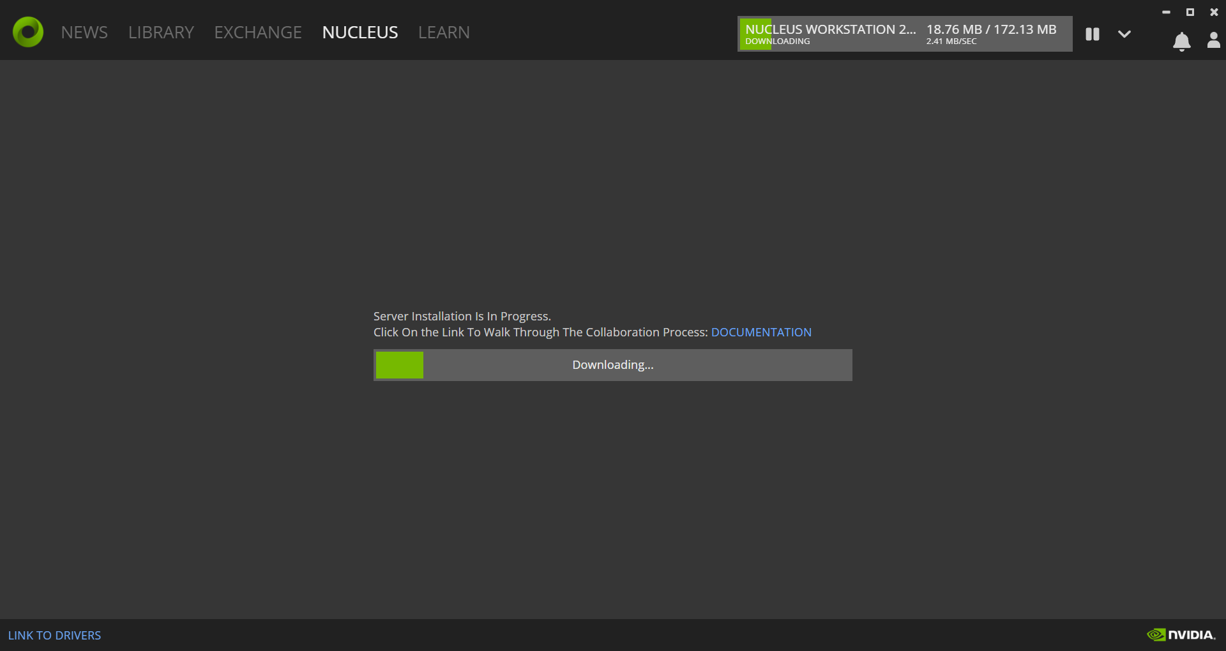The width and height of the screenshot is (1226, 651).
Task: Pause the Nucleus Workstation download
Action: pyautogui.click(x=1093, y=34)
